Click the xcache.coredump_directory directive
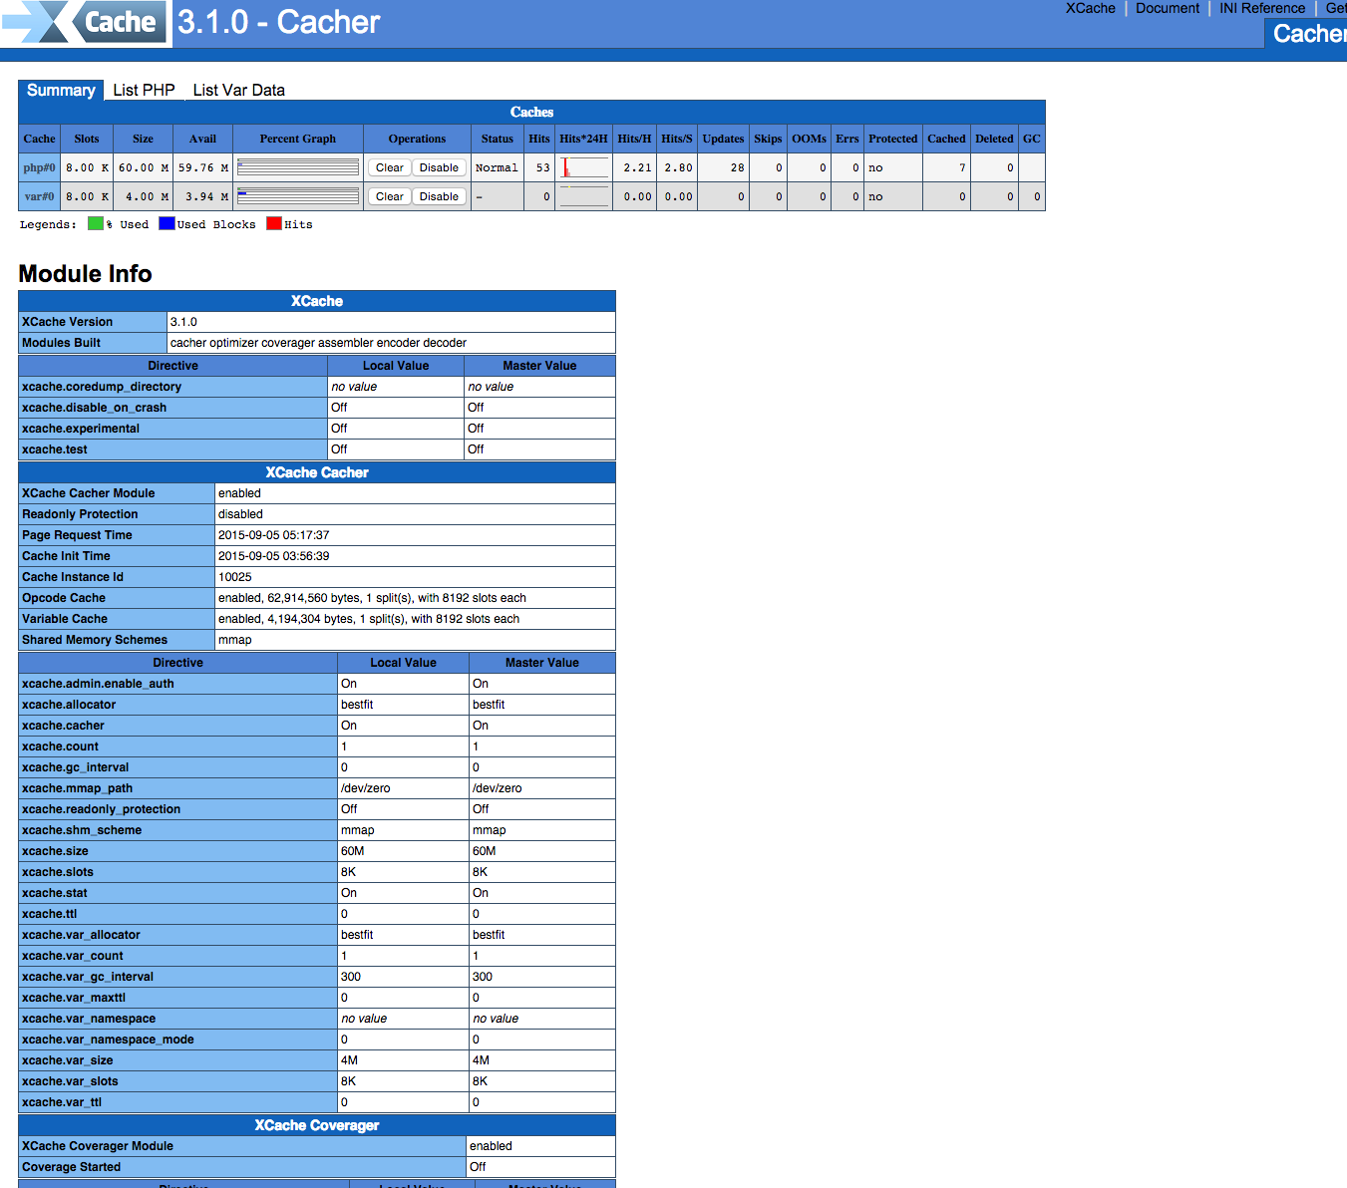This screenshot has width=1347, height=1188. click(102, 387)
